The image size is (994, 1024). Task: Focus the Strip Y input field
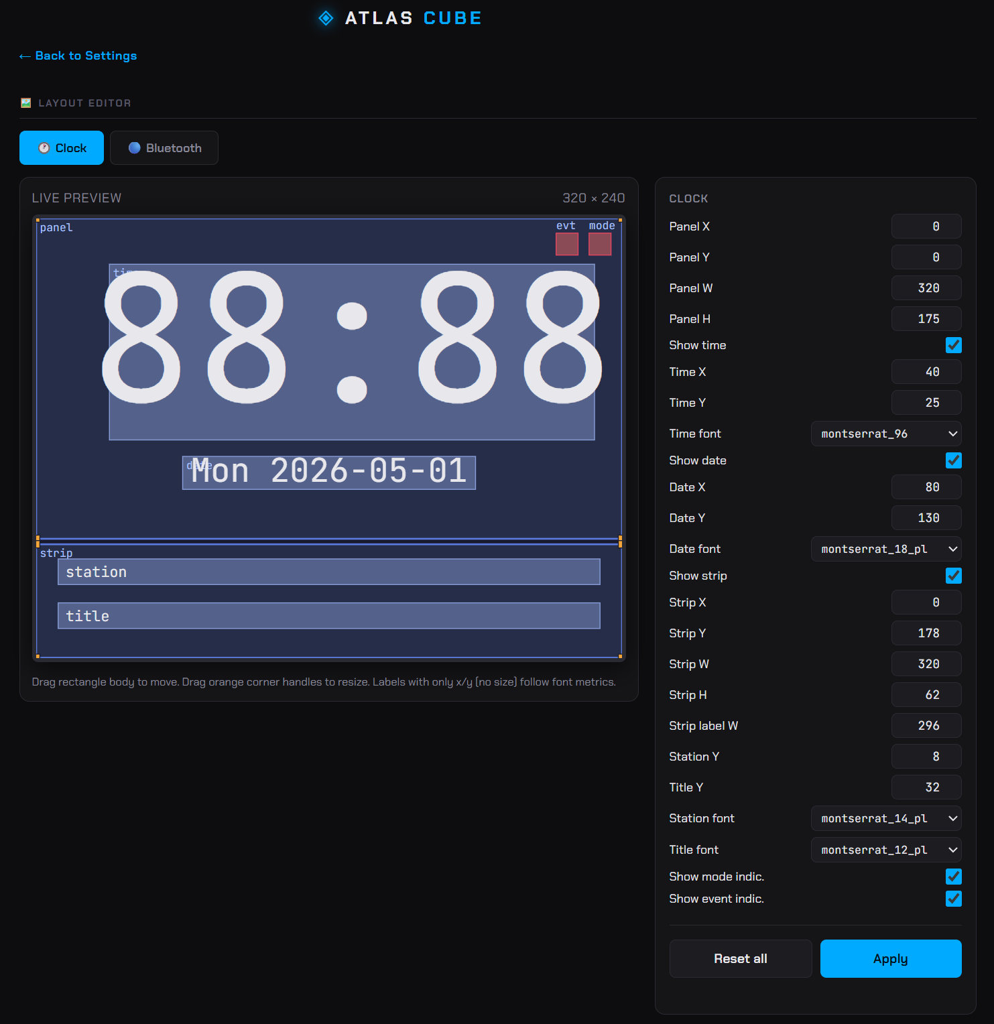tap(926, 633)
